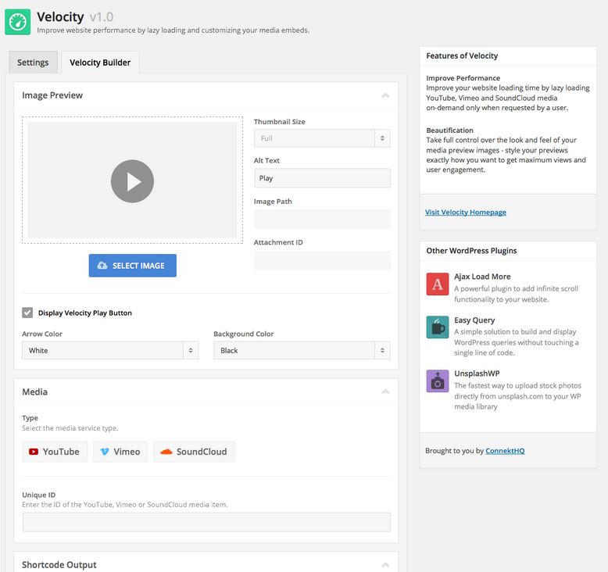The image size is (608, 572).
Task: Click the UnsplashWP camera icon
Action: (x=438, y=381)
